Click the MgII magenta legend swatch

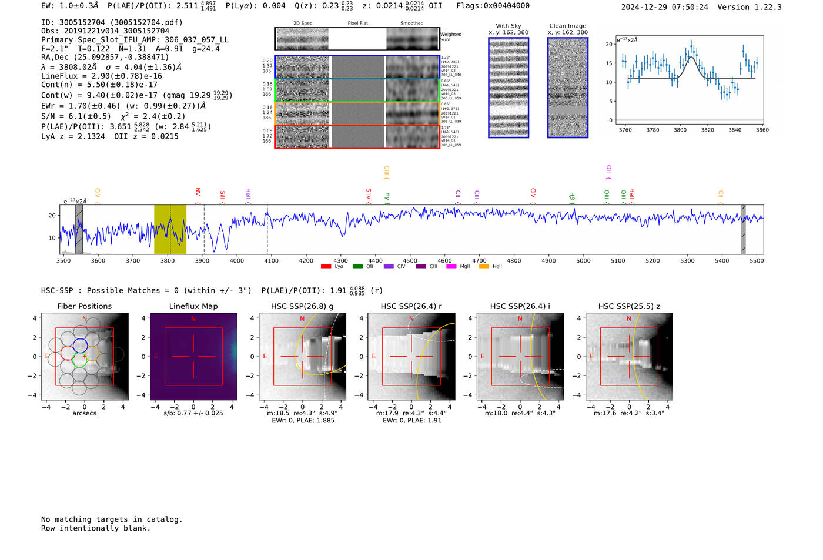coord(451,267)
